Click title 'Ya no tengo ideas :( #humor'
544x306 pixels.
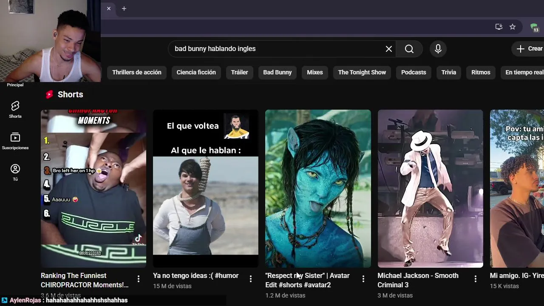196,276
